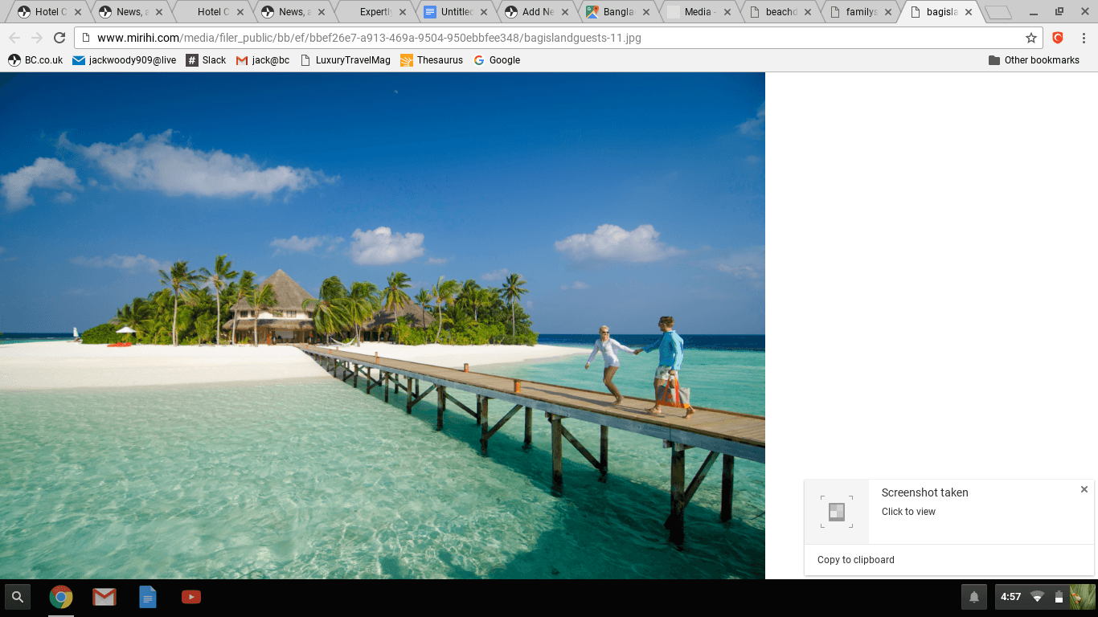Open Chrome from the taskbar
1098x617 pixels.
click(61, 597)
